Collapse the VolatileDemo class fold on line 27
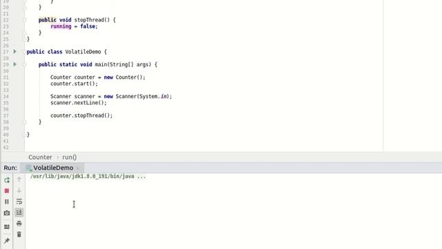442x249 pixels. (x=24, y=52)
